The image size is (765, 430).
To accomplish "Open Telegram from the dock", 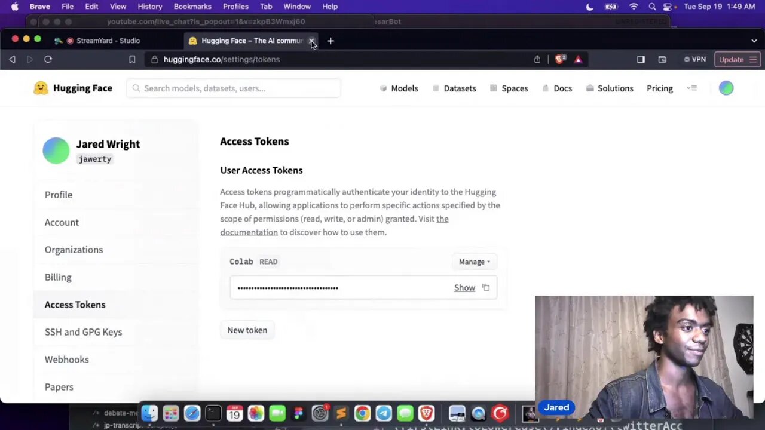I will tap(384, 413).
